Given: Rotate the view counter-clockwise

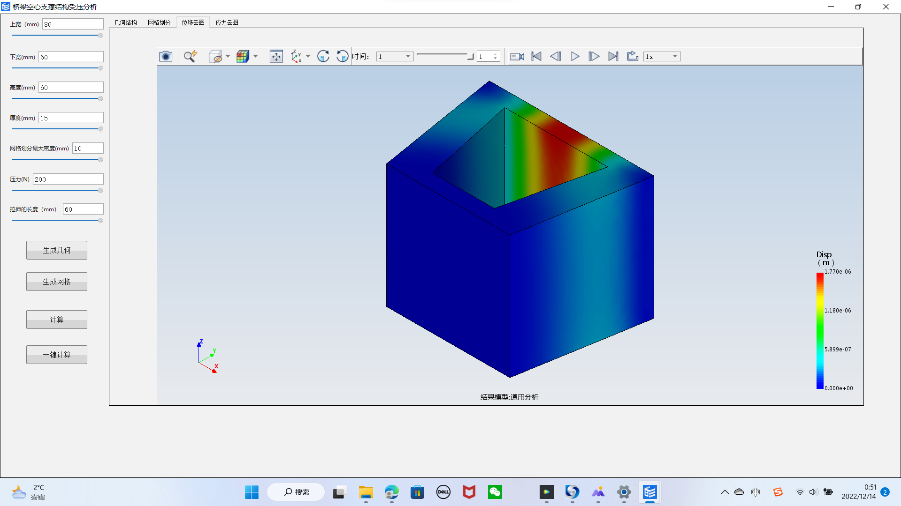Looking at the screenshot, I should pyautogui.click(x=343, y=57).
